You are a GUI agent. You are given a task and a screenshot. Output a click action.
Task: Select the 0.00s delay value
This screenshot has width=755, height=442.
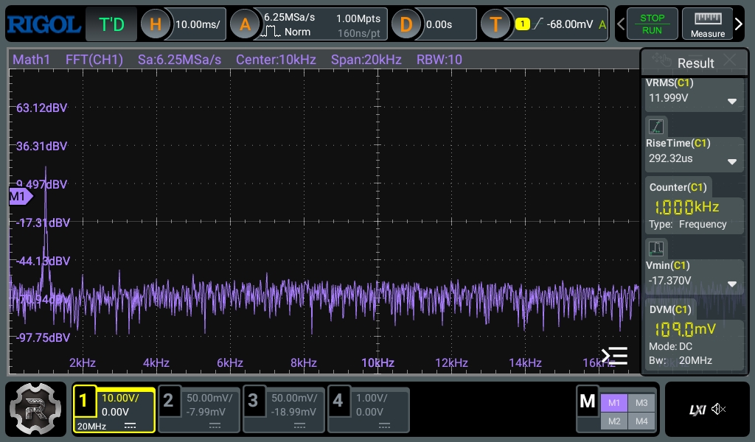[x=439, y=24]
